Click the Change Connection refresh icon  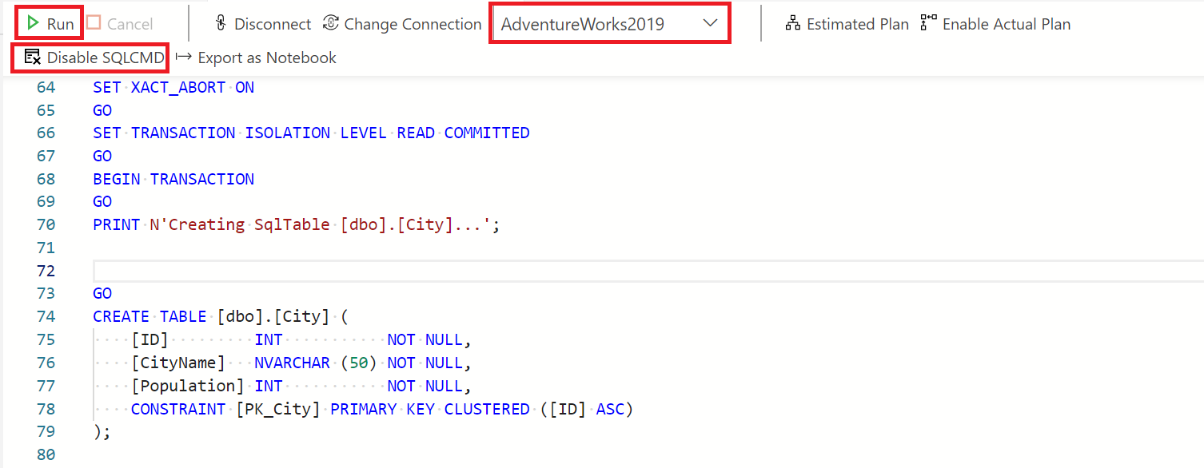click(332, 24)
